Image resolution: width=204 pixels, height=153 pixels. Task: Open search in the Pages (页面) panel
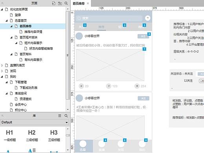coord(66,3)
